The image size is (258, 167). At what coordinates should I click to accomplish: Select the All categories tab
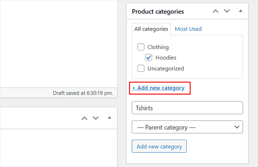(151, 29)
